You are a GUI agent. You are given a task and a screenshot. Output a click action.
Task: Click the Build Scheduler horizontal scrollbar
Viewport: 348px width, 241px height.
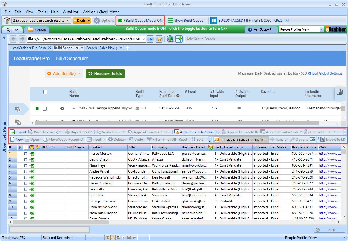coord(177,123)
